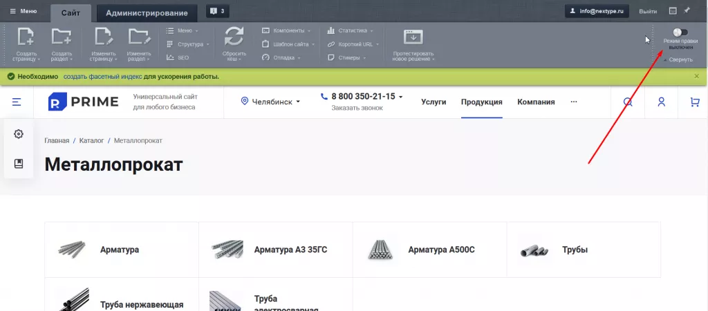708x311 pixels.
Task: Click the Изменить раздел folder icon
Action: tap(139, 37)
